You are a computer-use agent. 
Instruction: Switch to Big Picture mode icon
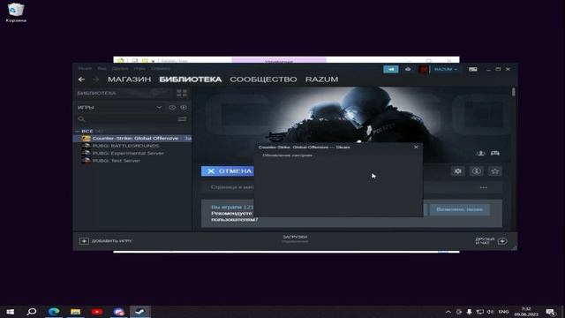pos(473,69)
